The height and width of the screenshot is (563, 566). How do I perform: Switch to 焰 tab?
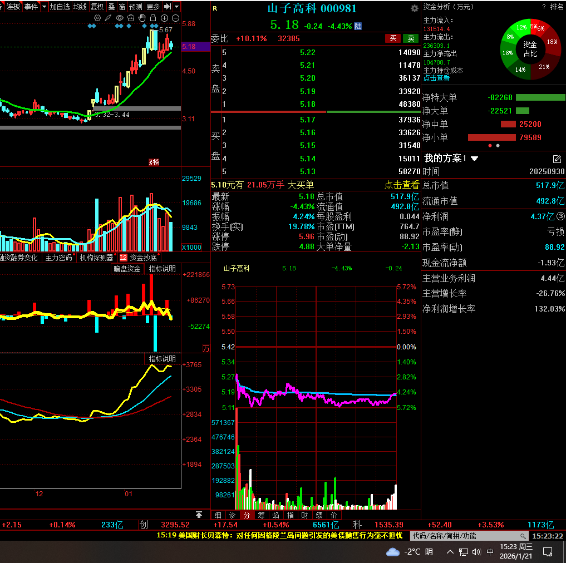click(x=276, y=515)
